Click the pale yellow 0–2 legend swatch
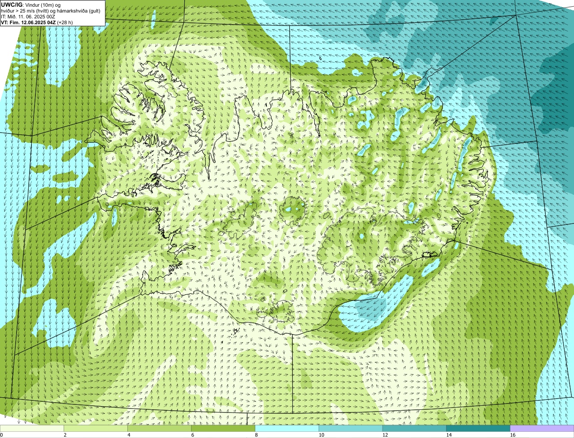The image size is (574, 438). click(x=32, y=428)
